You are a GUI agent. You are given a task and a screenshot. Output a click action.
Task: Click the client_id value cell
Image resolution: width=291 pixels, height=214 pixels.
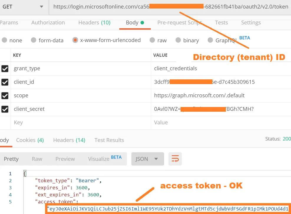[x=221, y=82]
